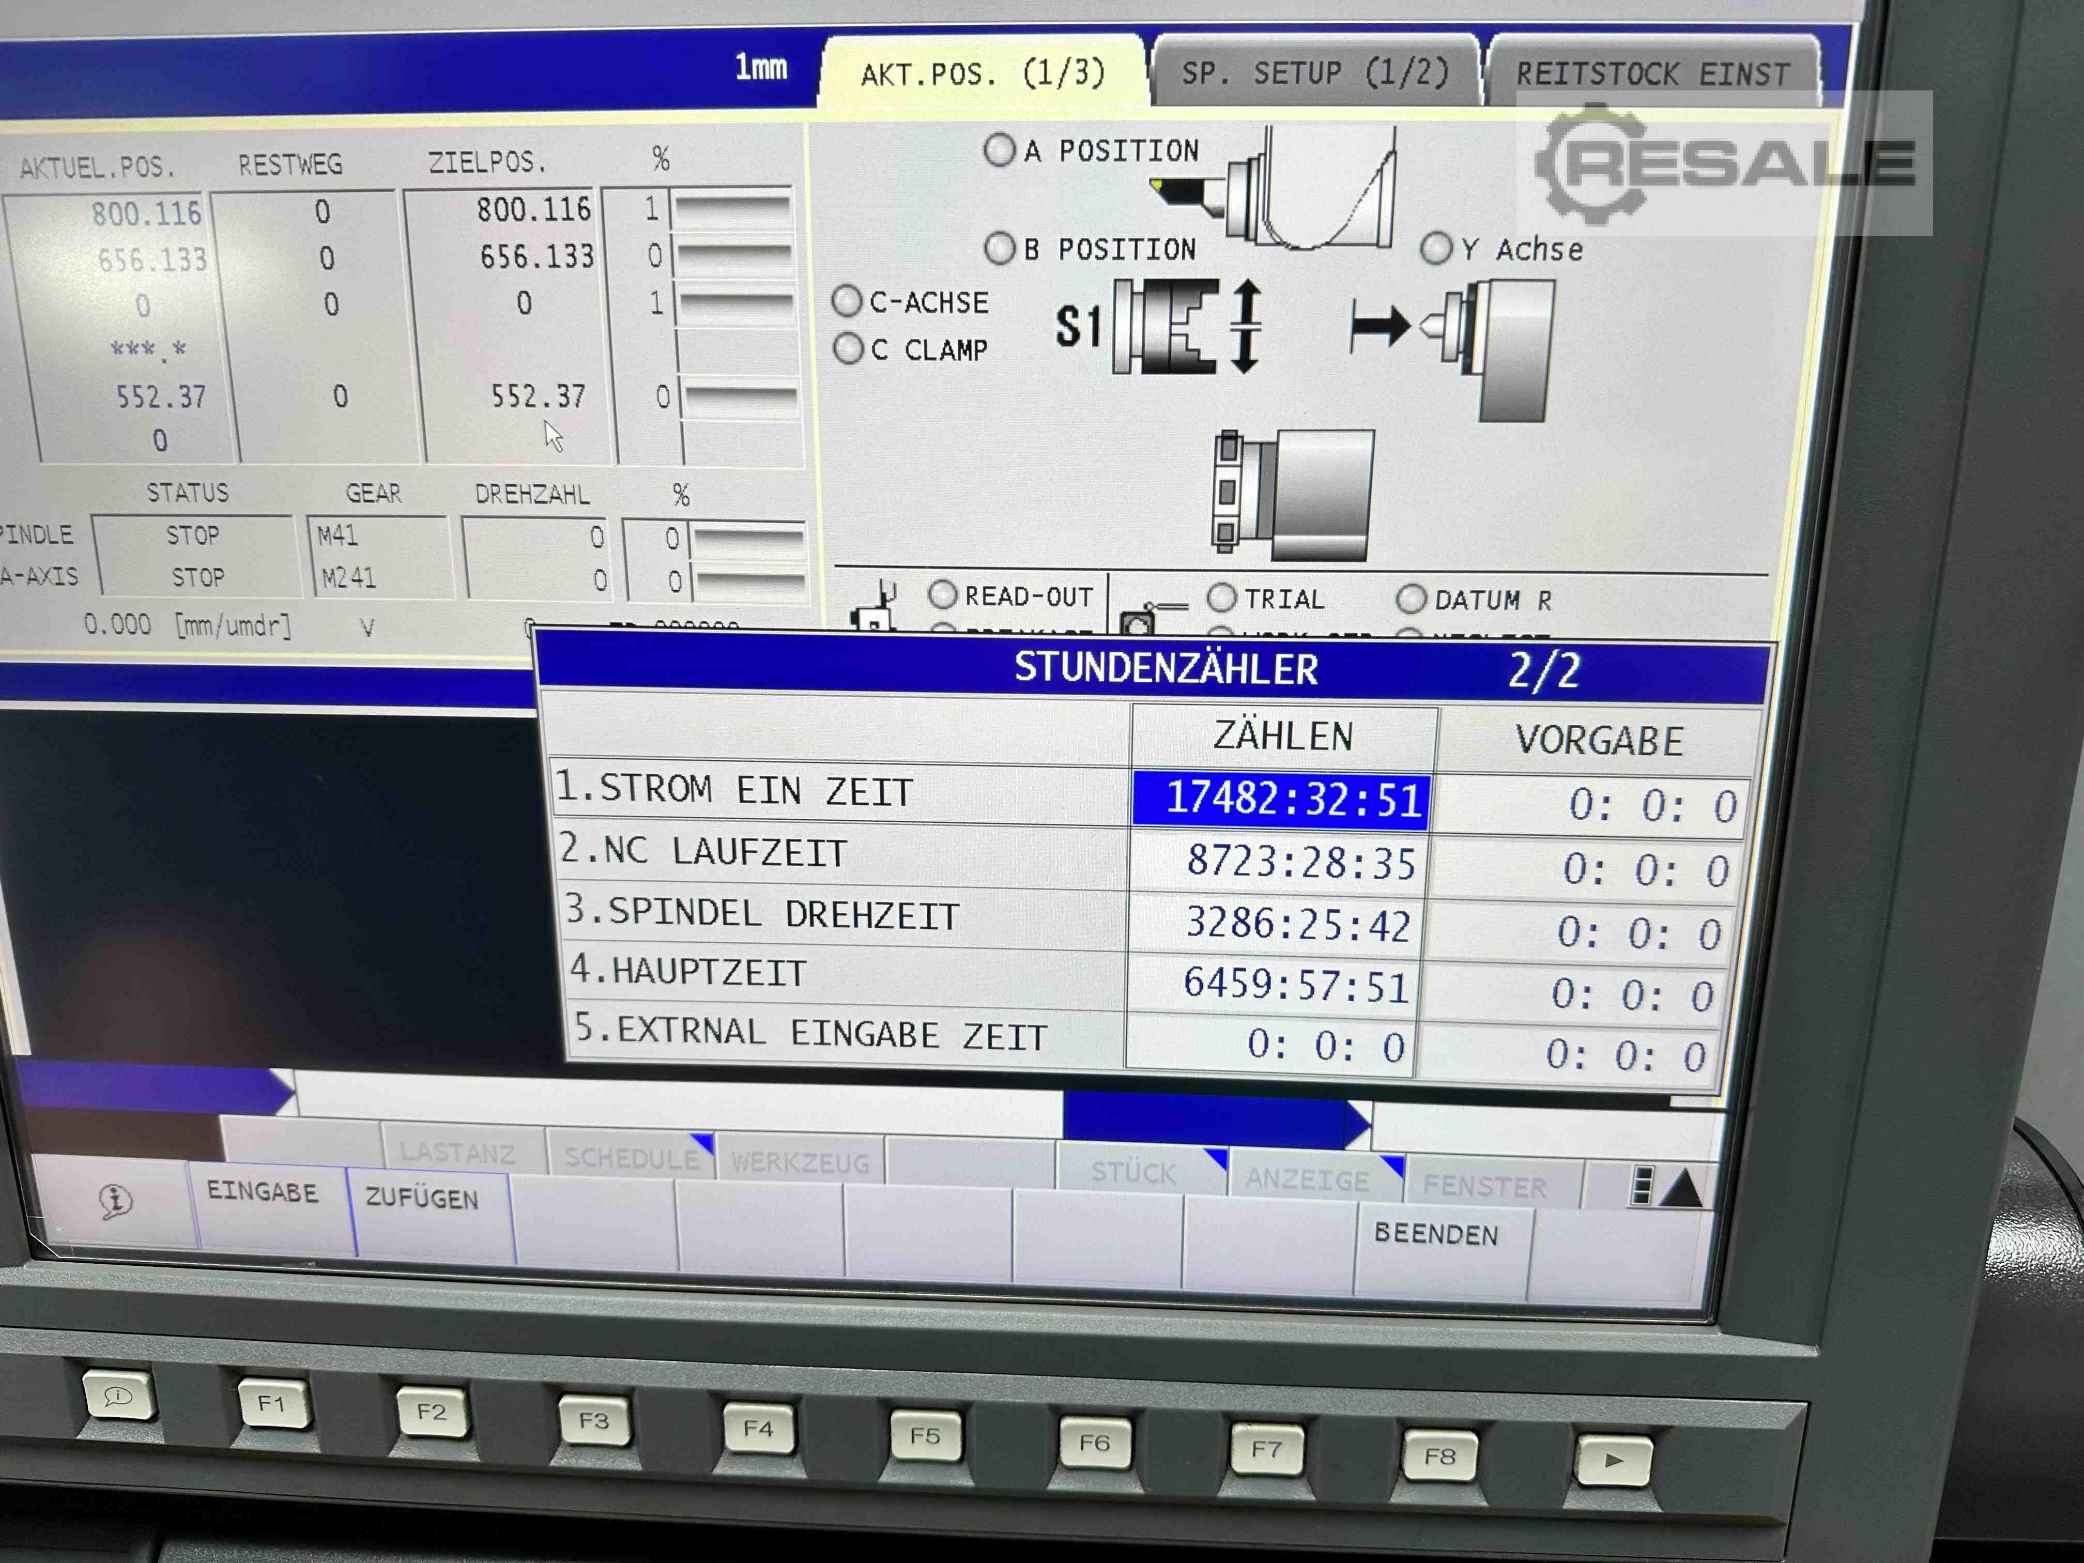Enable the Y Achse radio button
Image resolution: width=2084 pixels, height=1563 pixels.
pos(1436,249)
